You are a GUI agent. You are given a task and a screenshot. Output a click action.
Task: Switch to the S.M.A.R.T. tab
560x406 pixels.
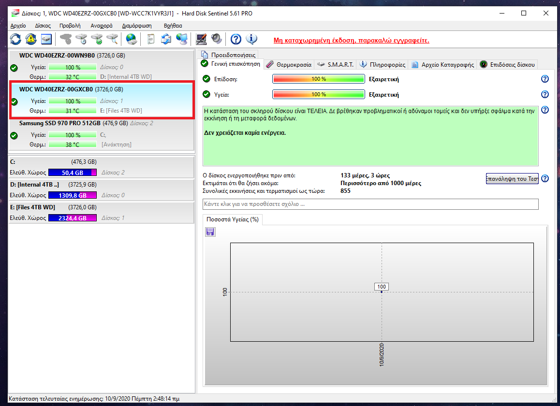(x=336, y=64)
